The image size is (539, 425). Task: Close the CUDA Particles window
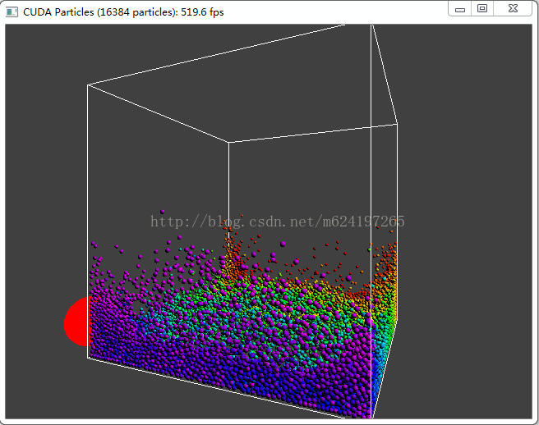pyautogui.click(x=513, y=8)
